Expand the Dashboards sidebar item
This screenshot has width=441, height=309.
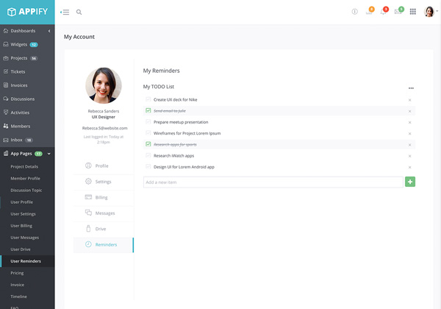(27, 31)
